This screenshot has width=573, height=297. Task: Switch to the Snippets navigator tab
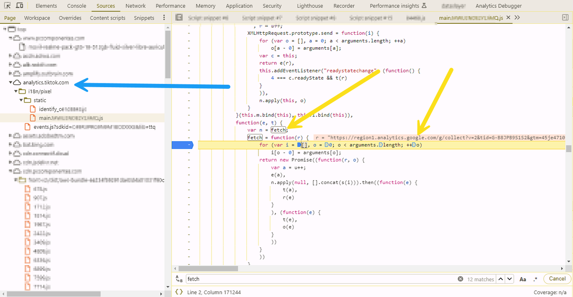click(x=144, y=18)
